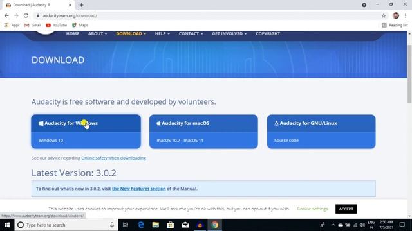This screenshot has height=231, width=412.
Task: Click the browser forward arrow
Action: pyautogui.click(x=16, y=15)
